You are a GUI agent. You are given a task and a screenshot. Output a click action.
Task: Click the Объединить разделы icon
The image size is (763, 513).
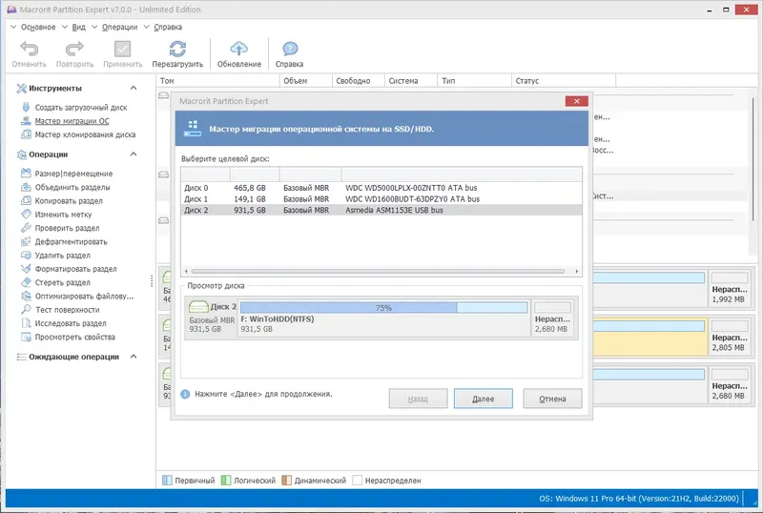27,187
